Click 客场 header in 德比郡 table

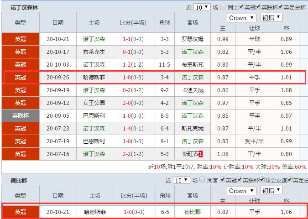[193, 195]
